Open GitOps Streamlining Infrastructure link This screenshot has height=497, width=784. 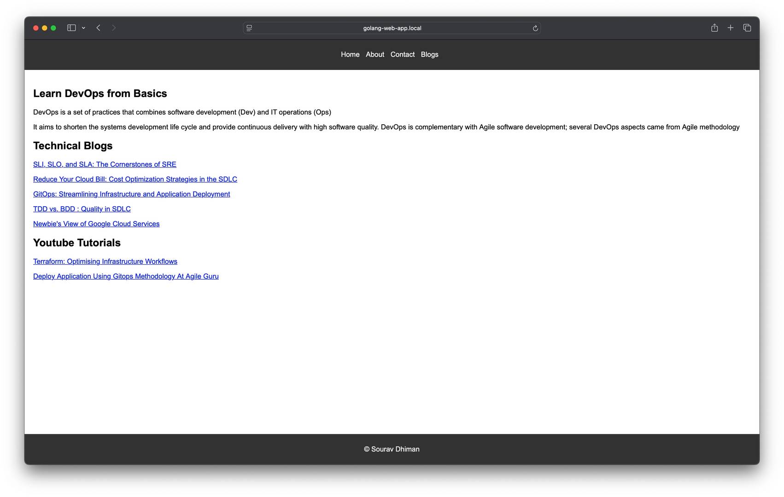[131, 194]
